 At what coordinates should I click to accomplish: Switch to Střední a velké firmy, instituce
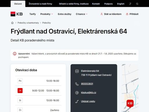[x=74, y=4]
